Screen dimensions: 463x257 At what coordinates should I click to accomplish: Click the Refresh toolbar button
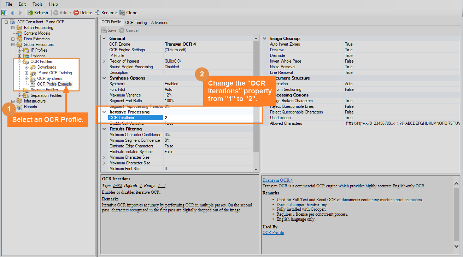coord(38,13)
